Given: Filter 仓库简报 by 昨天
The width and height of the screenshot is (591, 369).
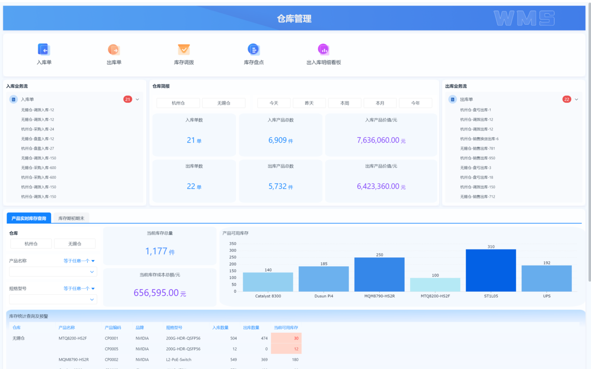Looking at the screenshot, I should pos(309,103).
